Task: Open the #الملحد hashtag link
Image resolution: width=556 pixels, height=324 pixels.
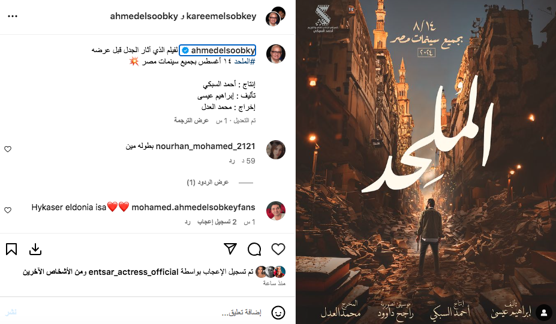Action: coord(244,61)
